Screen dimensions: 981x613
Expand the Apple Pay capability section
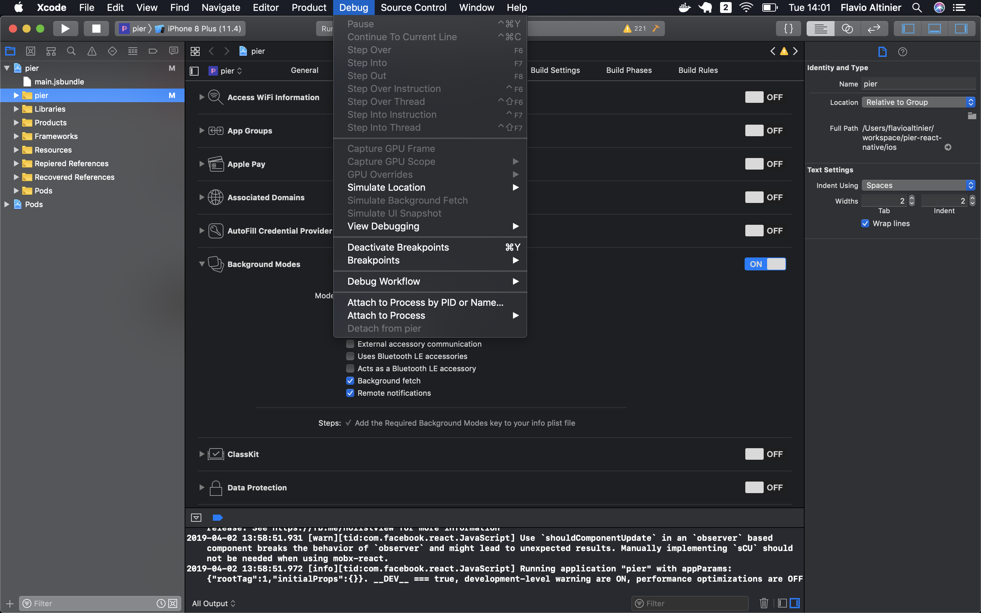pos(201,164)
